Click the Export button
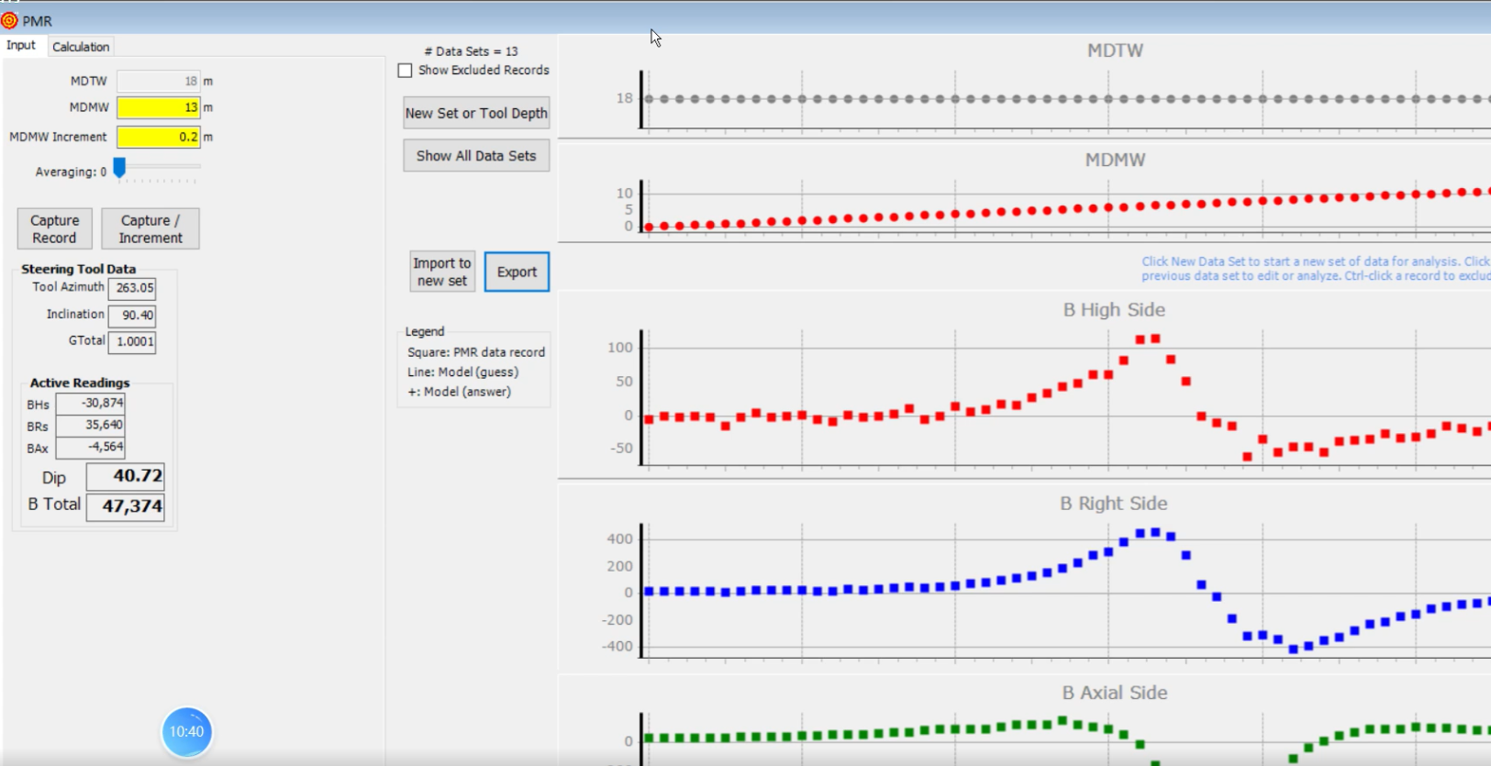 pos(517,272)
